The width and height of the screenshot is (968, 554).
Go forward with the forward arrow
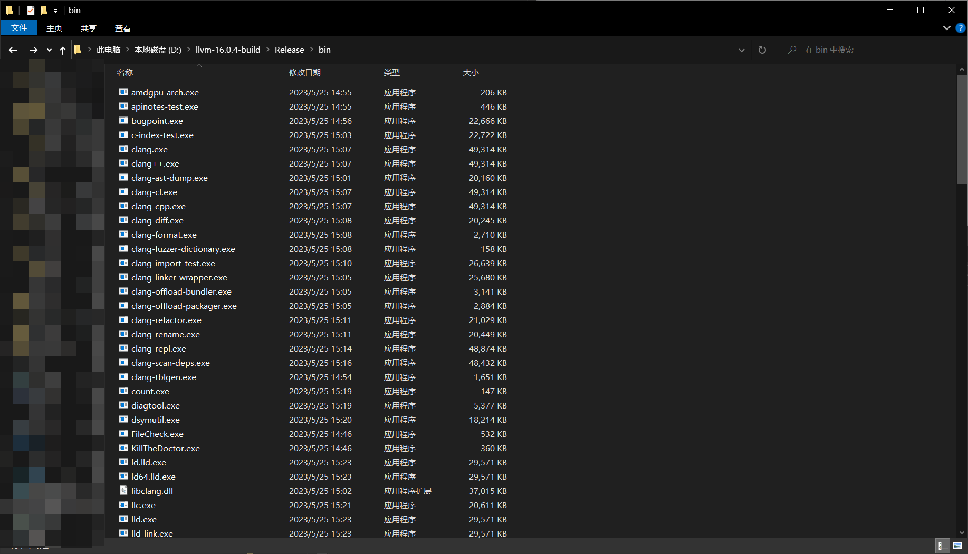(33, 50)
